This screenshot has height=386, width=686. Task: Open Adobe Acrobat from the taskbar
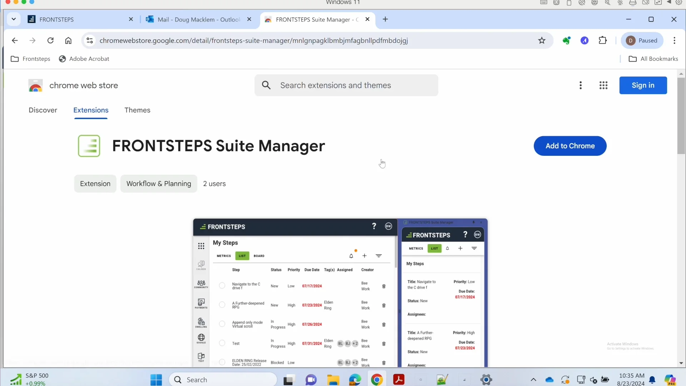point(399,380)
